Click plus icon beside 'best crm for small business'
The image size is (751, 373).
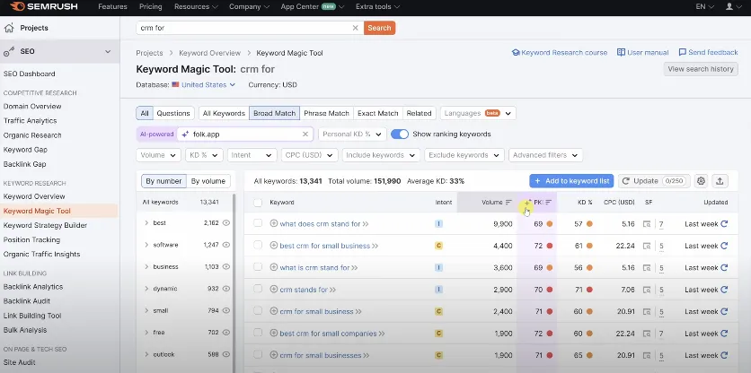click(274, 246)
